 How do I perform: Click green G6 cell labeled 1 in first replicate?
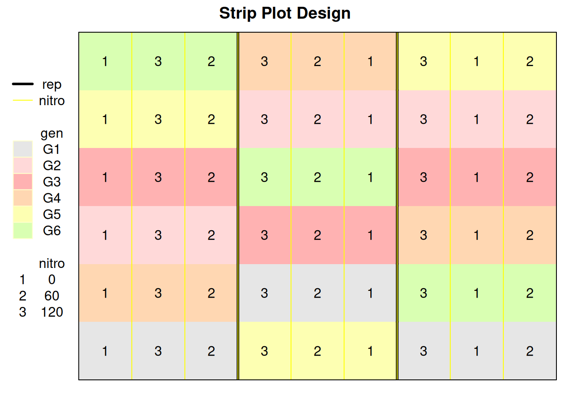click(105, 61)
